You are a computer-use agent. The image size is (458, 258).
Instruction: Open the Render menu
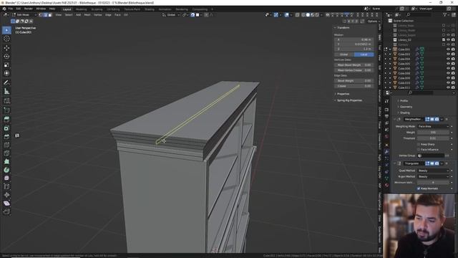(29, 9)
